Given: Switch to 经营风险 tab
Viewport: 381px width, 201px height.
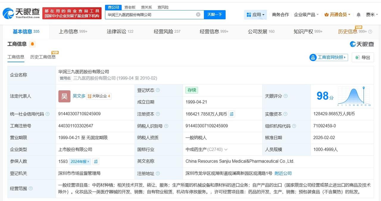Looking at the screenshot, I should 167,31.
